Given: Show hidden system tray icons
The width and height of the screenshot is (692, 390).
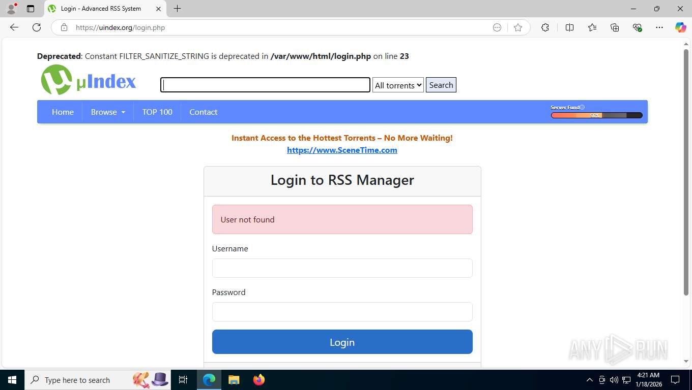Looking at the screenshot, I should point(590,380).
